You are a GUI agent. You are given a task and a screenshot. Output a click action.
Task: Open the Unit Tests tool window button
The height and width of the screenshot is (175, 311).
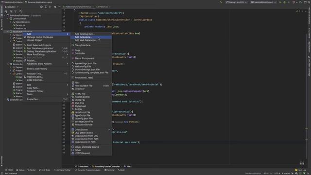44,170
